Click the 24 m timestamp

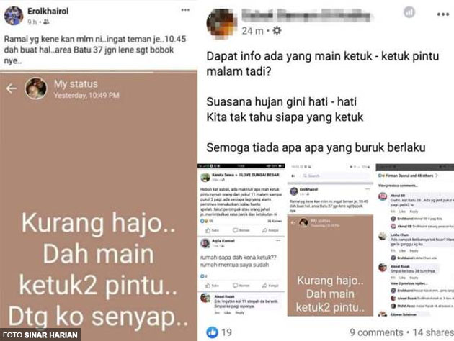click(252, 31)
